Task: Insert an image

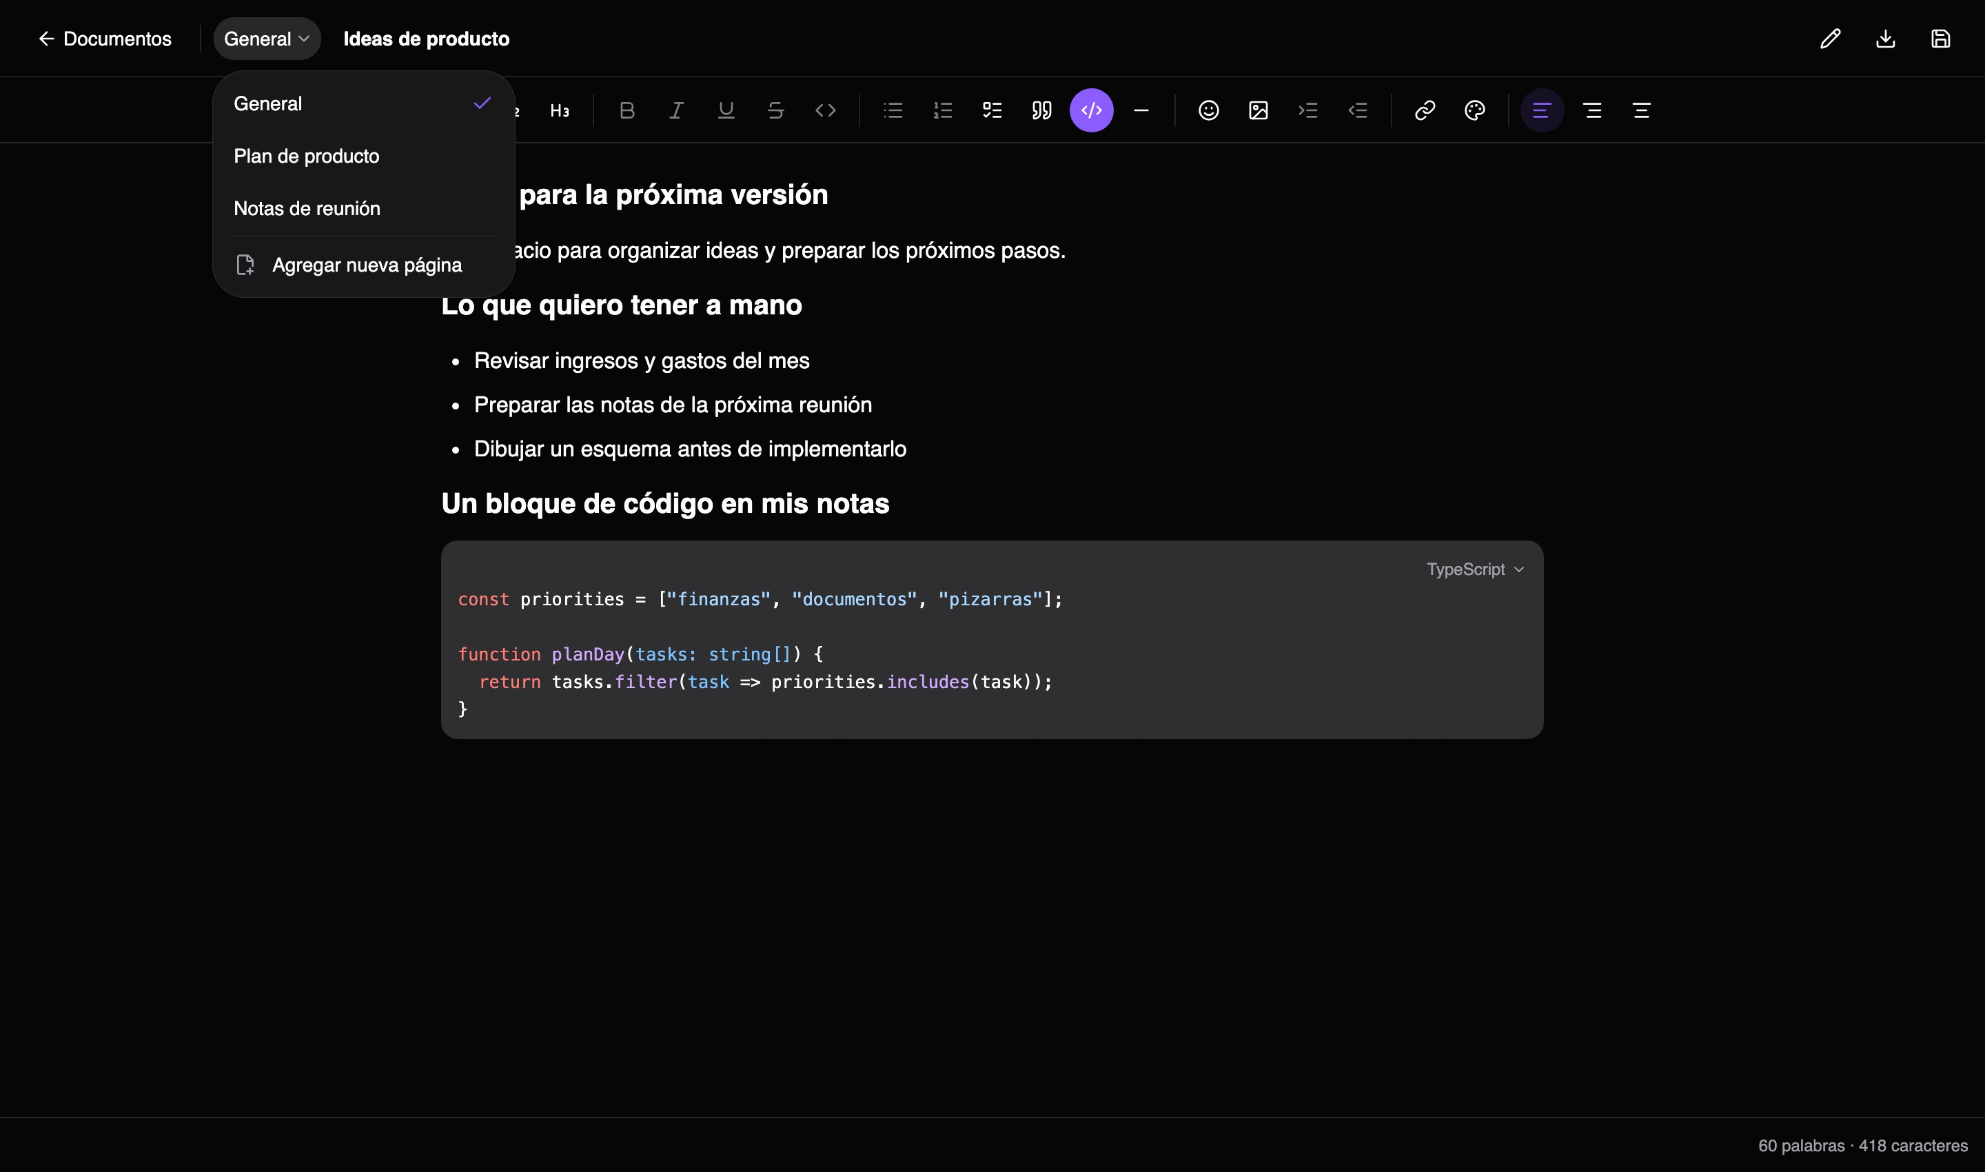Action: point(1259,110)
